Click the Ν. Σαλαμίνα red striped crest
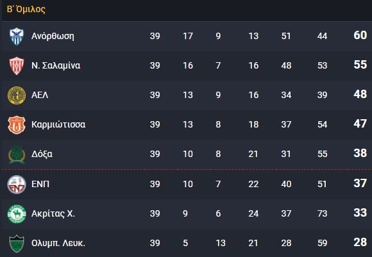 click(17, 66)
